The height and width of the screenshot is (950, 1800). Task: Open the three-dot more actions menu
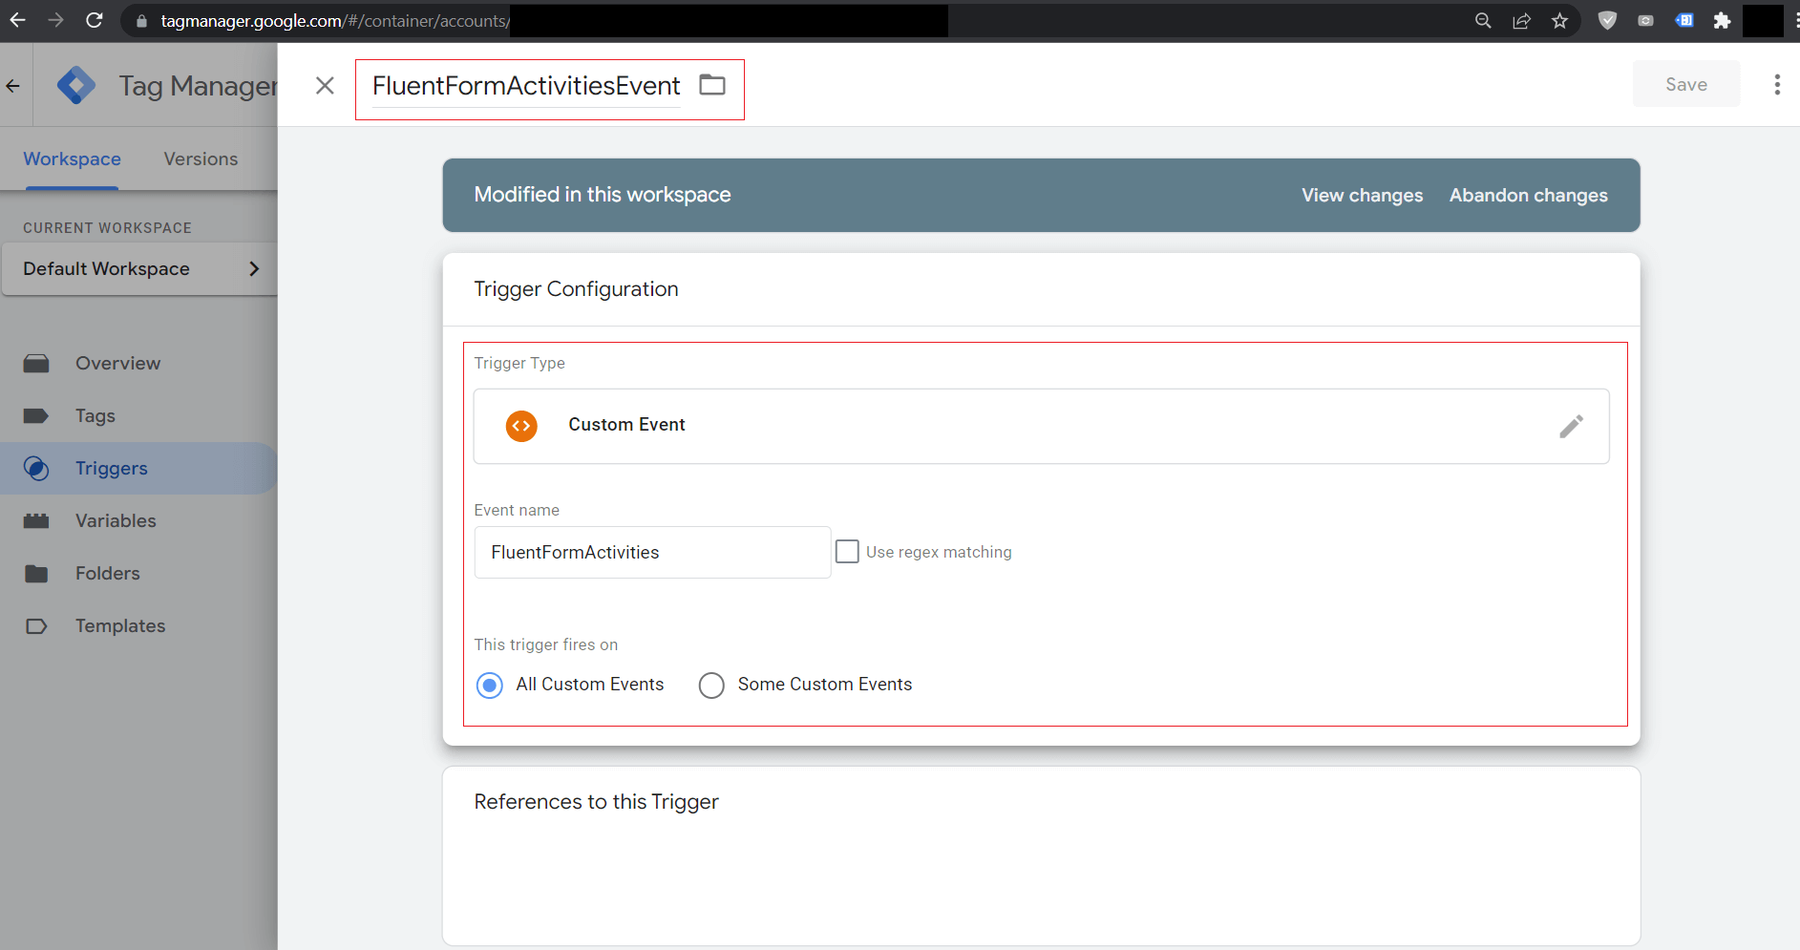pyautogui.click(x=1776, y=85)
